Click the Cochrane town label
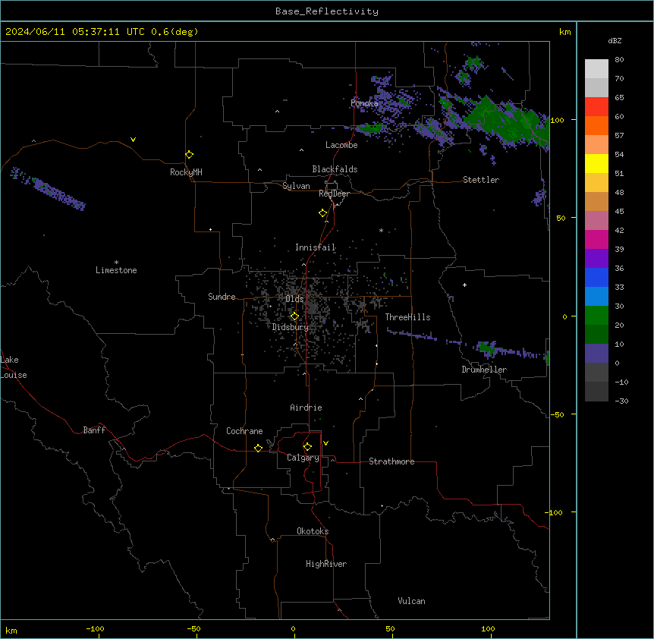Viewport: 654px width, 639px height. coord(244,431)
